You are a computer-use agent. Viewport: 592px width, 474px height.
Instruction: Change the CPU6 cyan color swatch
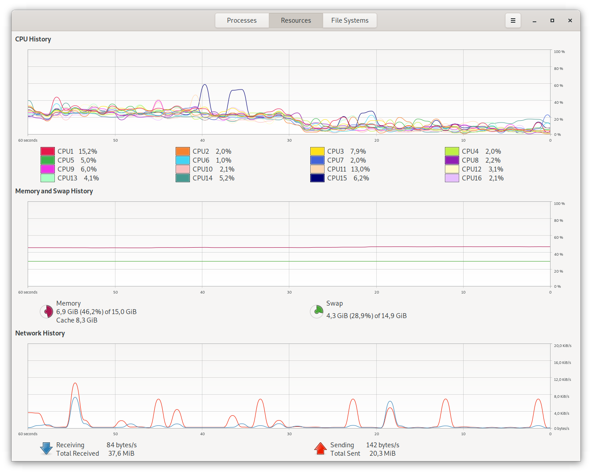[x=183, y=160]
